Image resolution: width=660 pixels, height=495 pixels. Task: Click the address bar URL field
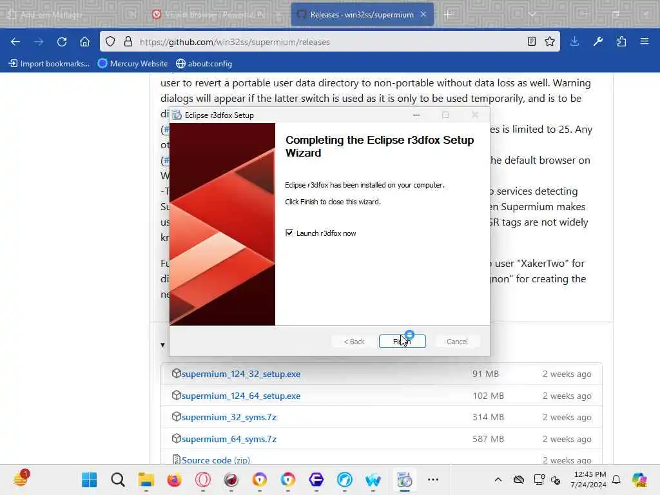(329, 42)
